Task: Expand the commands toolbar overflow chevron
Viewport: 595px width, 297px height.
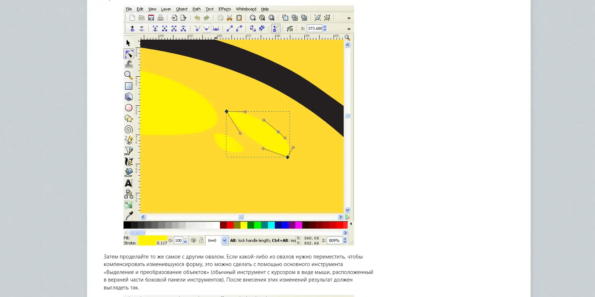Action: [349, 18]
